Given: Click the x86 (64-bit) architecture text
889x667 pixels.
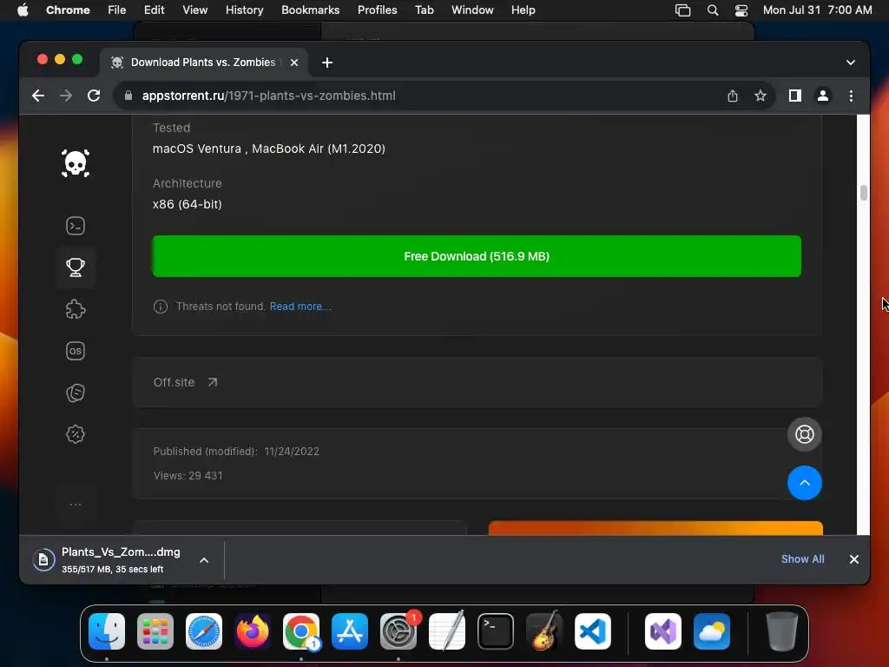Looking at the screenshot, I should pyautogui.click(x=188, y=204).
